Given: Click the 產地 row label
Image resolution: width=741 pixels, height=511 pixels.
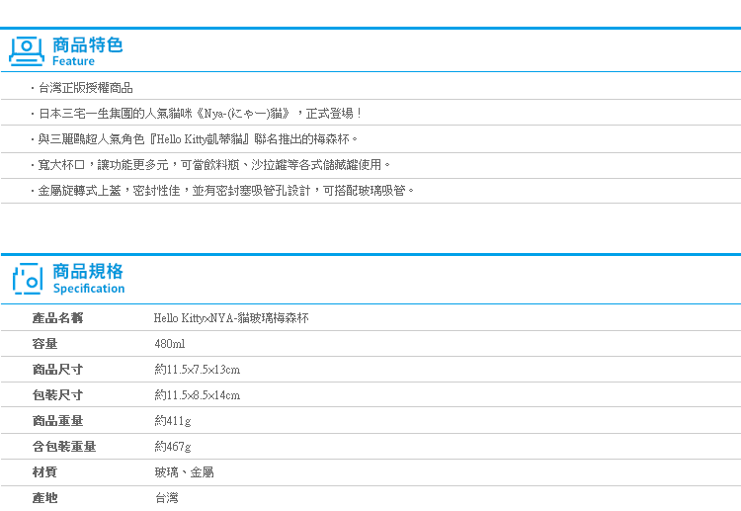Looking at the screenshot, I should tap(44, 498).
